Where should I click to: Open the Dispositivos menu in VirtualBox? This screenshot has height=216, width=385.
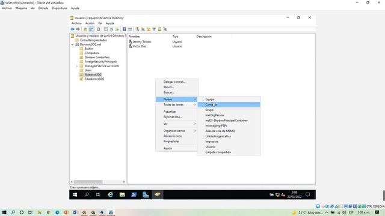(60, 8)
